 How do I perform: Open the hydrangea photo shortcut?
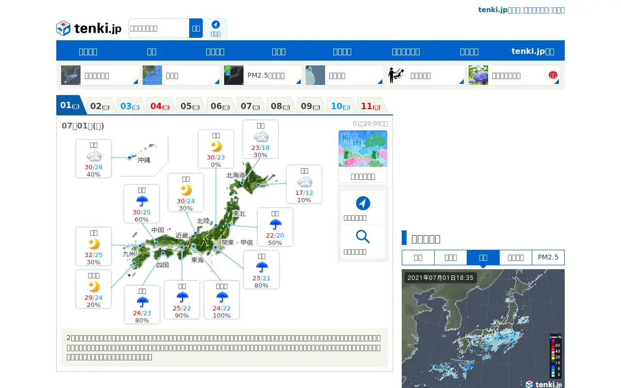(514, 75)
